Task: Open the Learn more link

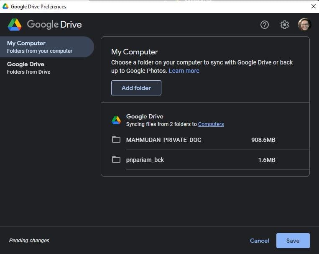Action: (x=184, y=71)
